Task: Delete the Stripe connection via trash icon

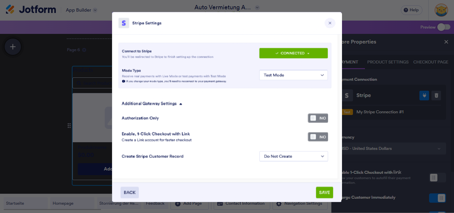Action: coord(436,95)
